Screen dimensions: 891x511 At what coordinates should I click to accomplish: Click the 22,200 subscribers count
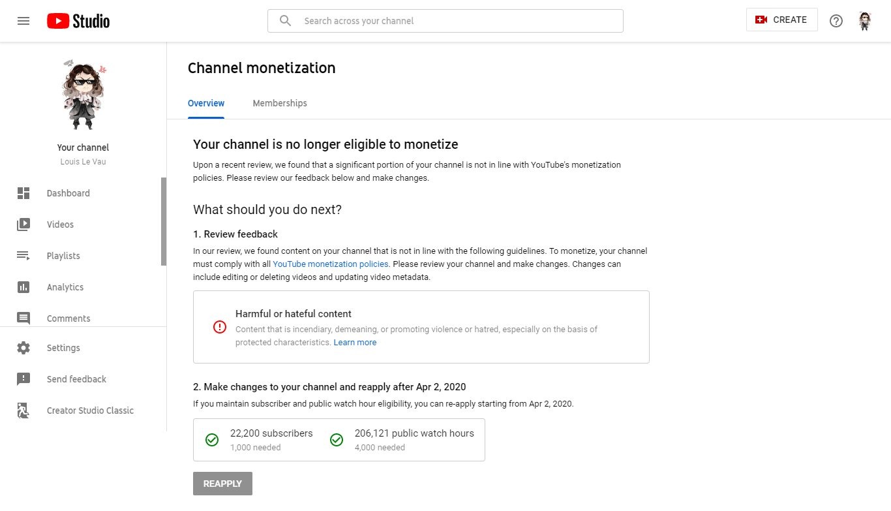pos(271,433)
